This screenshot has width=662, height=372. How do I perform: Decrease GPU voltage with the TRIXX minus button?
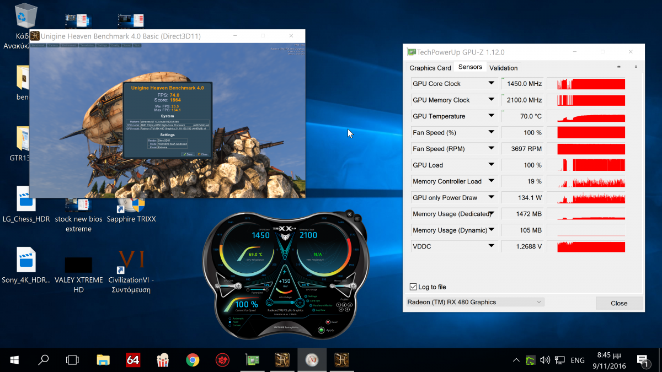coord(270,303)
